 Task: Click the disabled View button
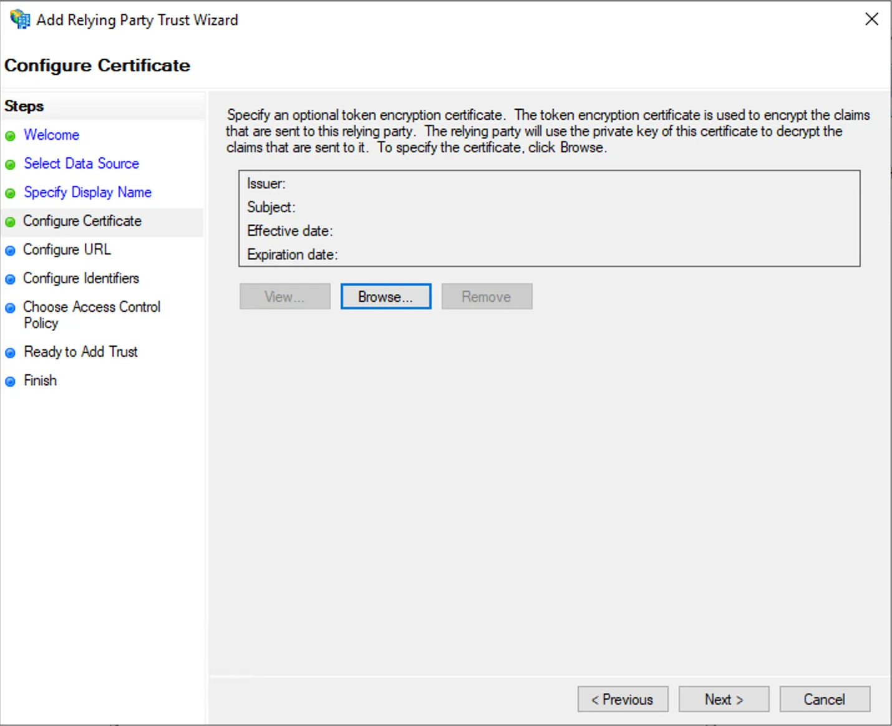pos(284,296)
